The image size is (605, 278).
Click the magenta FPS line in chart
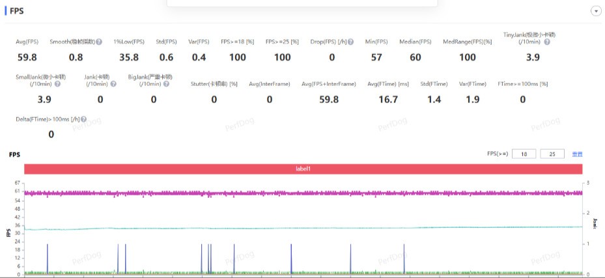tap(303, 193)
